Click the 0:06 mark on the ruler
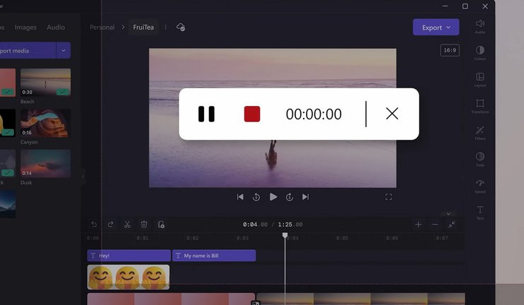Image resolution: width=524 pixels, height=305 pixels. [x=392, y=238]
